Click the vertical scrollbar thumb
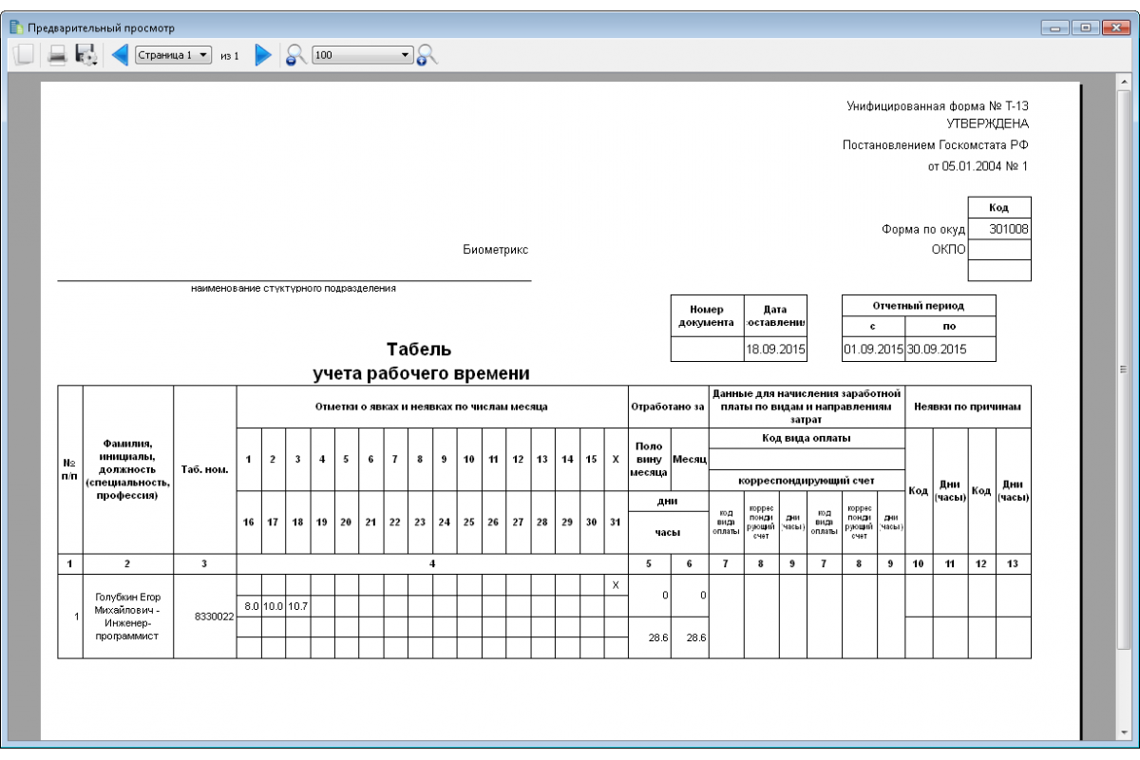The width and height of the screenshot is (1140, 760). click(1123, 369)
